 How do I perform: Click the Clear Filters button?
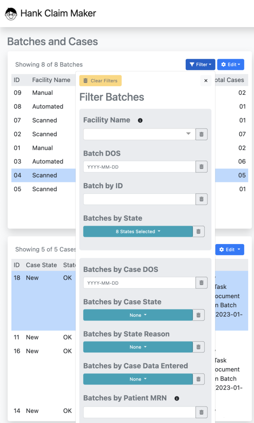(100, 80)
